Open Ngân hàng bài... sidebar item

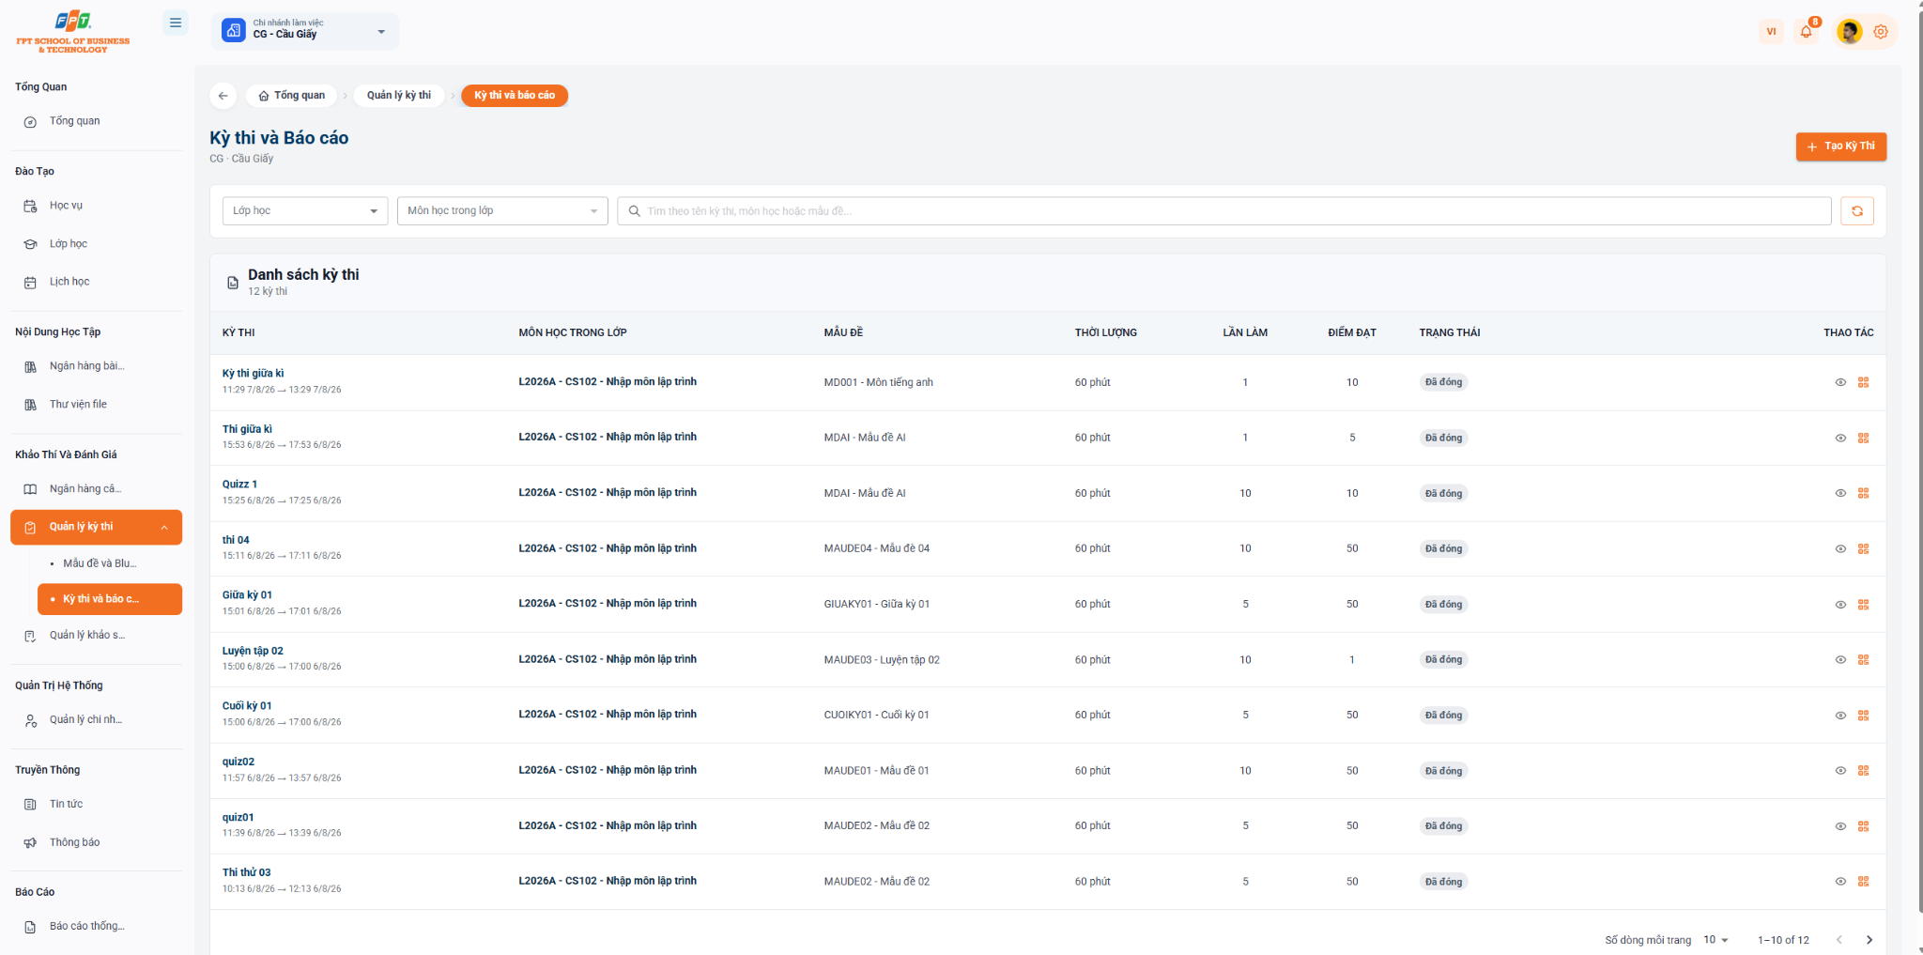click(x=97, y=366)
